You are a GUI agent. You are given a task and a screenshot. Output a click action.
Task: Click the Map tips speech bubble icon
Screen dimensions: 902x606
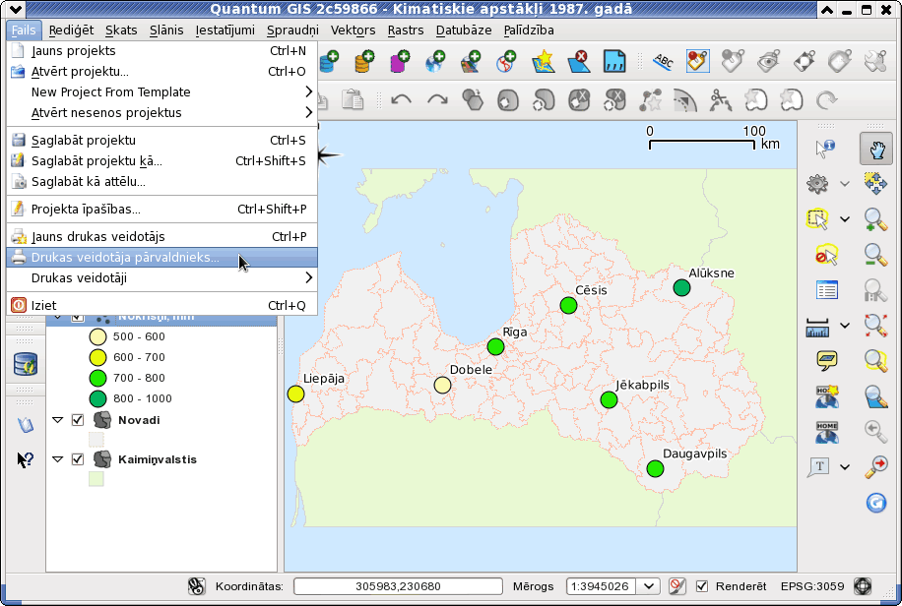826,361
